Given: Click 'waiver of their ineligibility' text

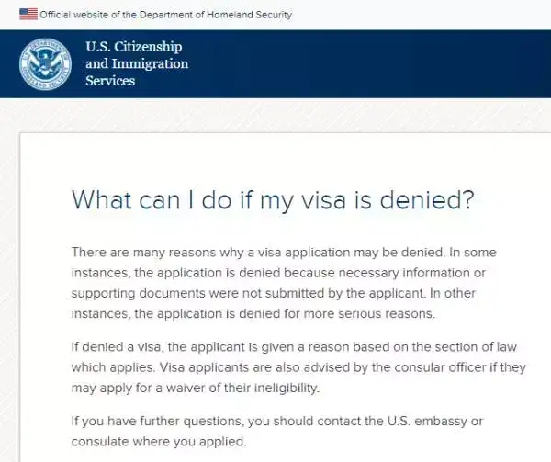Looking at the screenshot, I should (241, 388).
